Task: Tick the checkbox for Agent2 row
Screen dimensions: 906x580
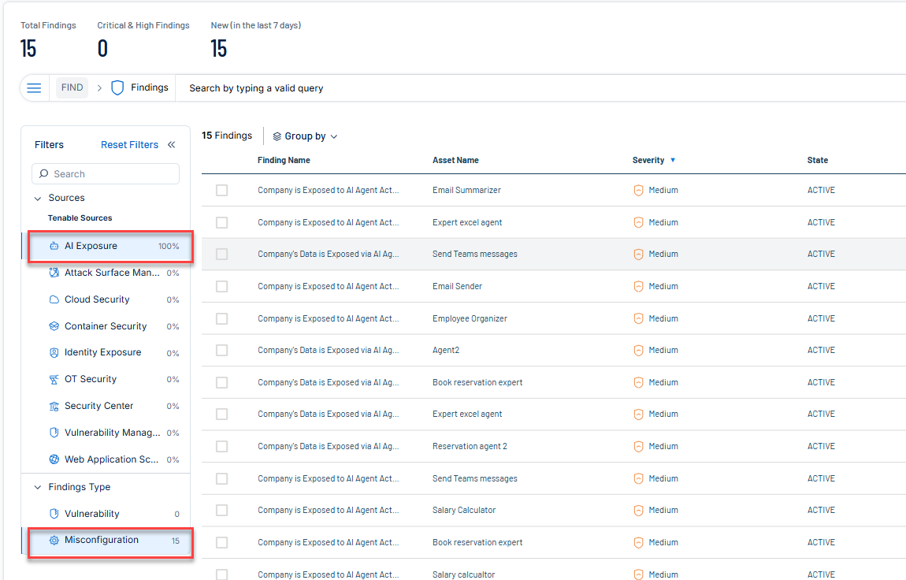Action: coord(221,351)
